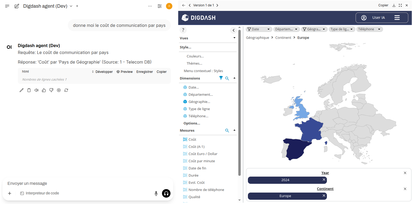The width and height of the screenshot is (412, 204).
Task: Click the thumbs up icon under response
Action: click(44, 90)
